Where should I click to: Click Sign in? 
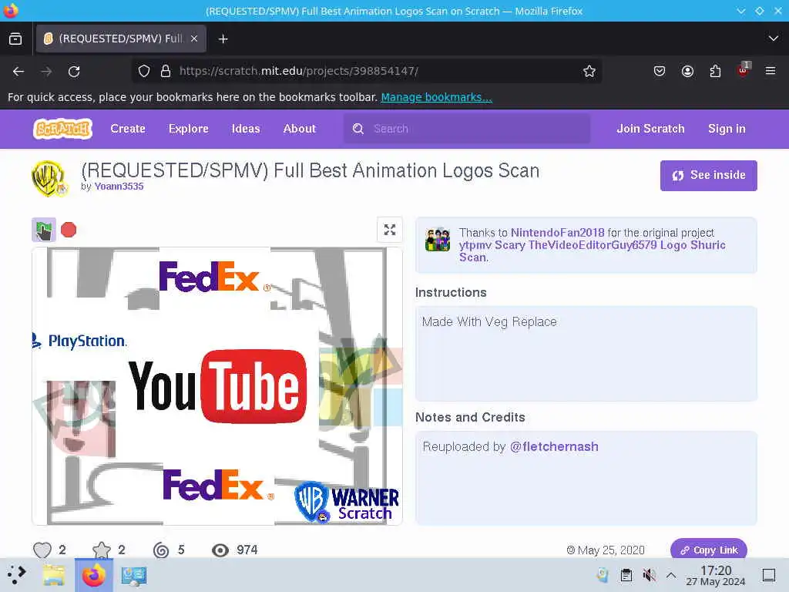click(727, 129)
